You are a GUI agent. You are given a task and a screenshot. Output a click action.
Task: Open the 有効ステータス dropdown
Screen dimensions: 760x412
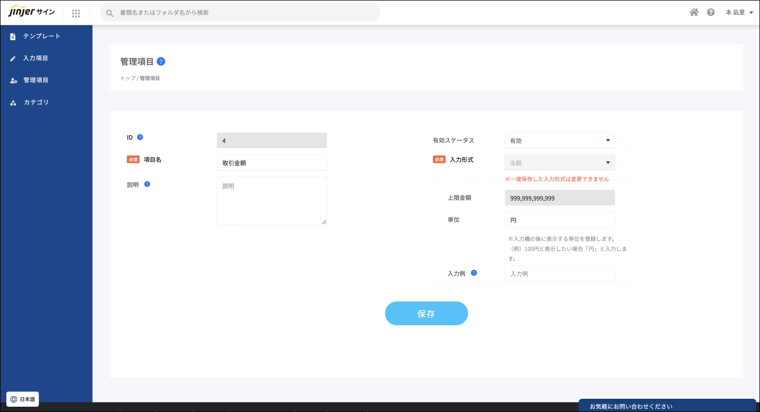[x=560, y=140]
